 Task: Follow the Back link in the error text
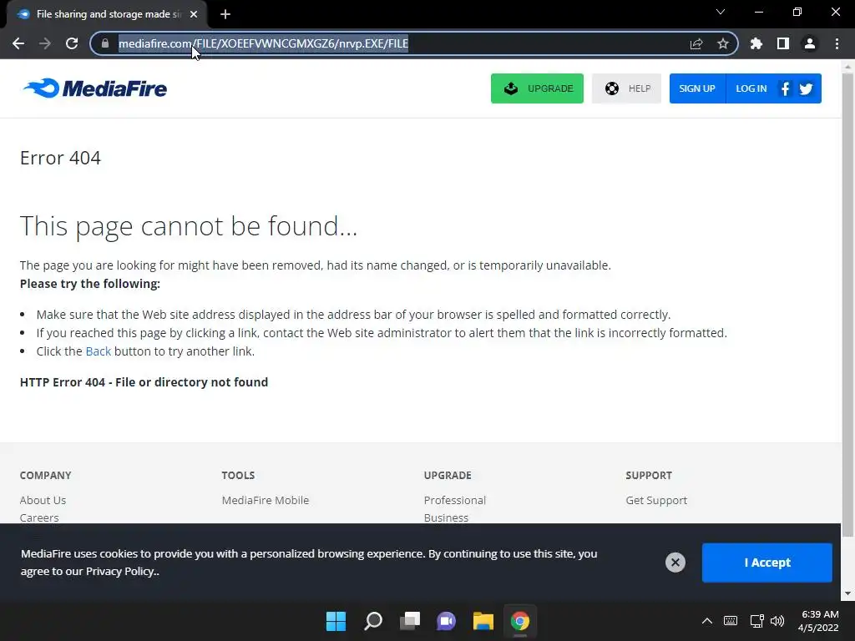[x=99, y=351]
